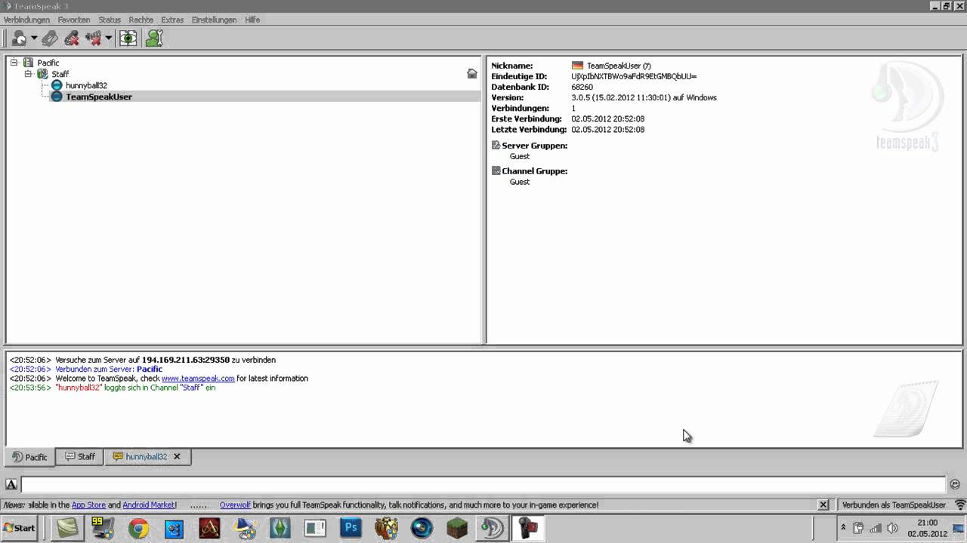Click the Disconnect toolbar icon
Image resolution: width=967 pixels, height=543 pixels.
(x=50, y=38)
